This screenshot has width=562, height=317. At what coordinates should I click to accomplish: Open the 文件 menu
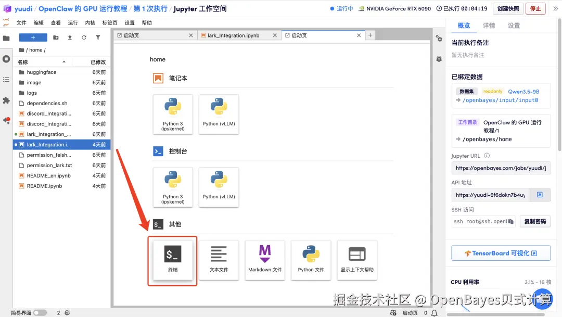[x=21, y=22]
